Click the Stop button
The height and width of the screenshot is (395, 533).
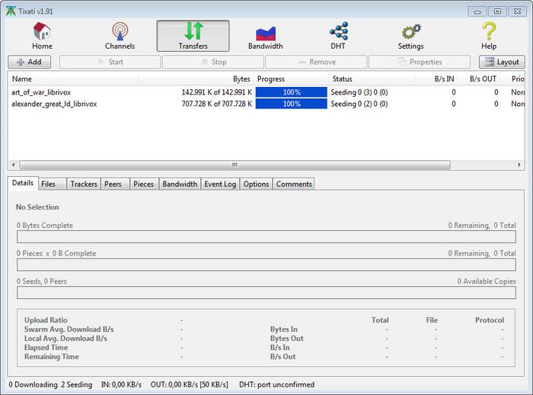(x=213, y=62)
